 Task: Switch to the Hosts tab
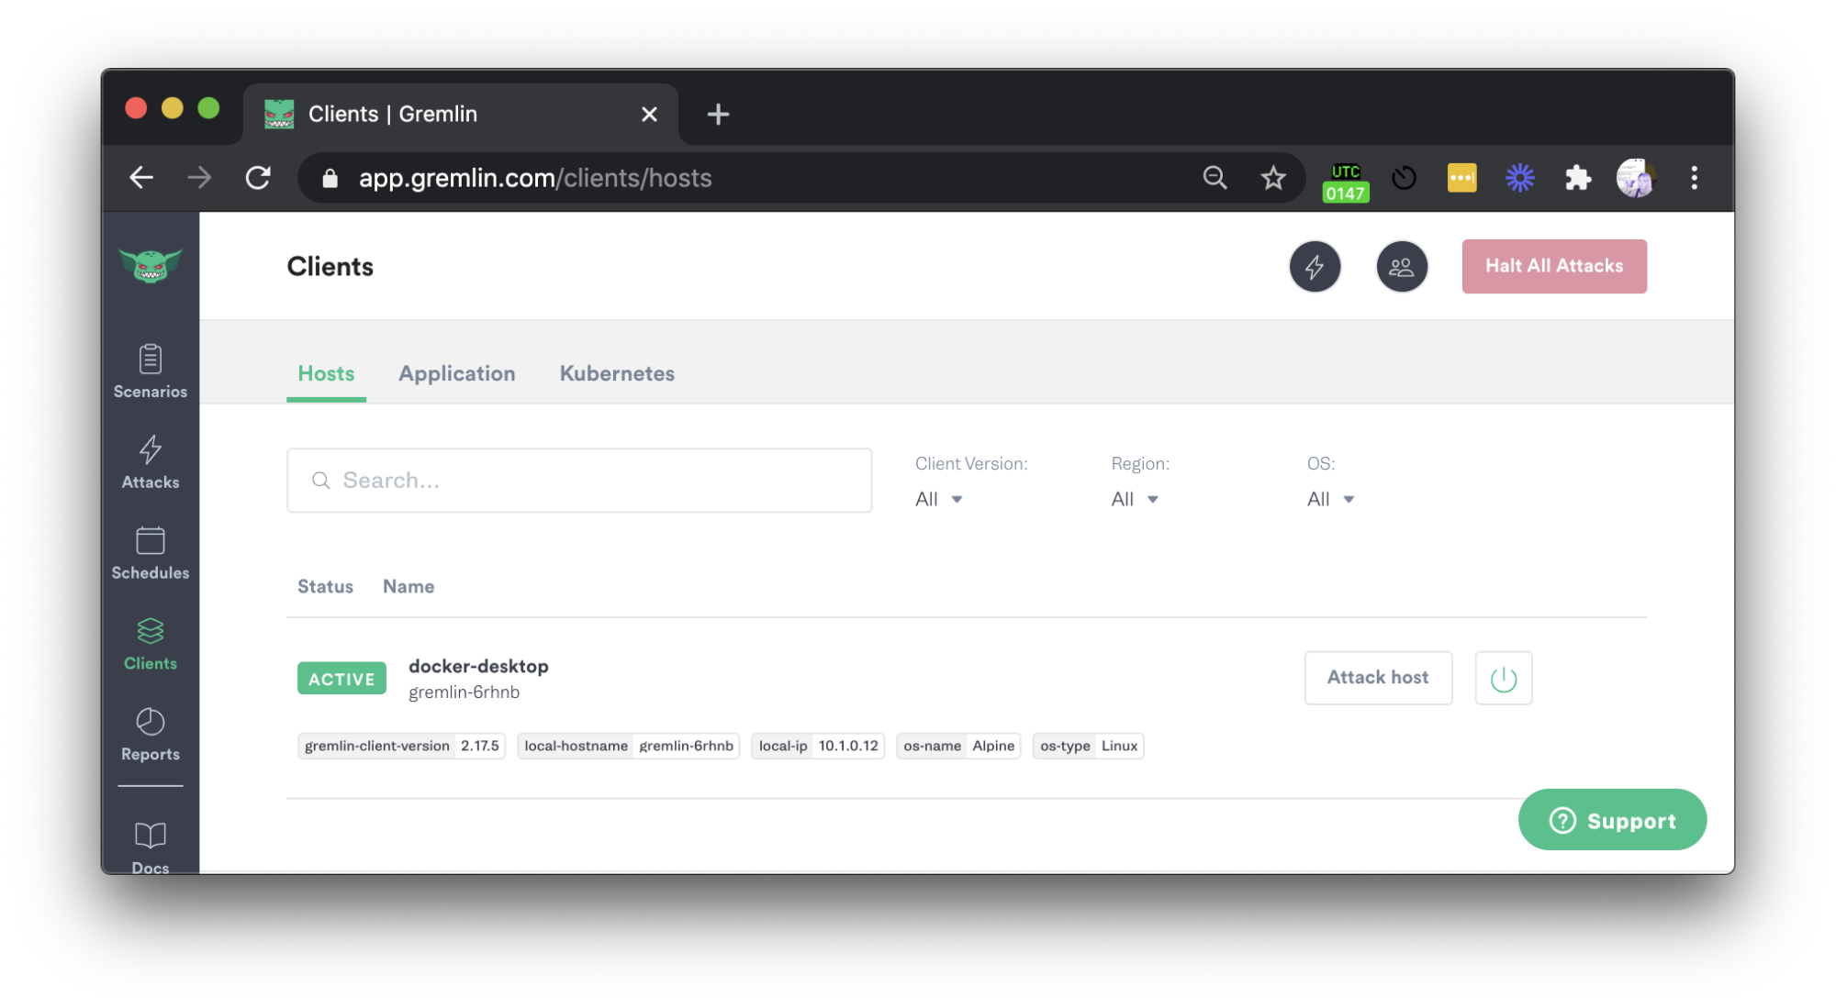click(x=326, y=373)
